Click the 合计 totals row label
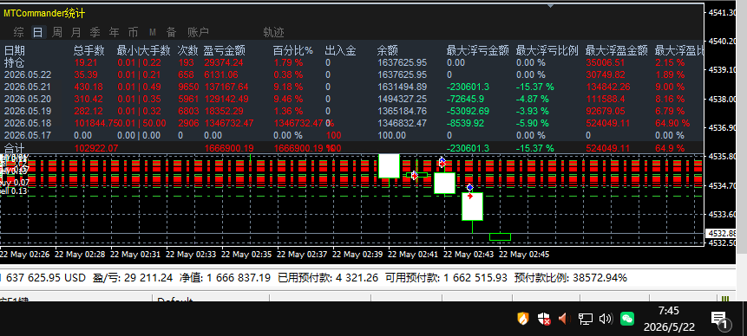 click(x=14, y=148)
